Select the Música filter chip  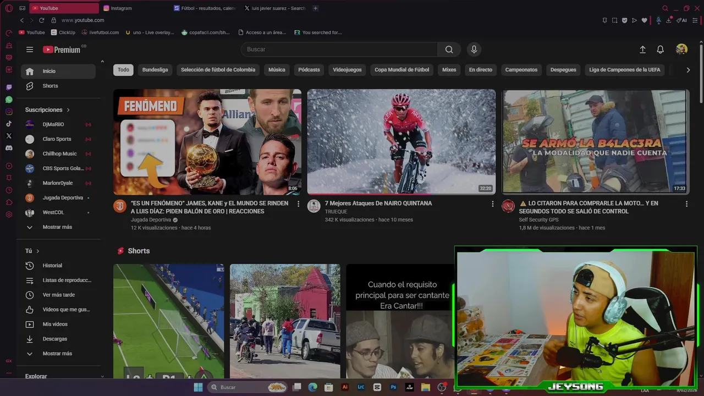click(277, 70)
